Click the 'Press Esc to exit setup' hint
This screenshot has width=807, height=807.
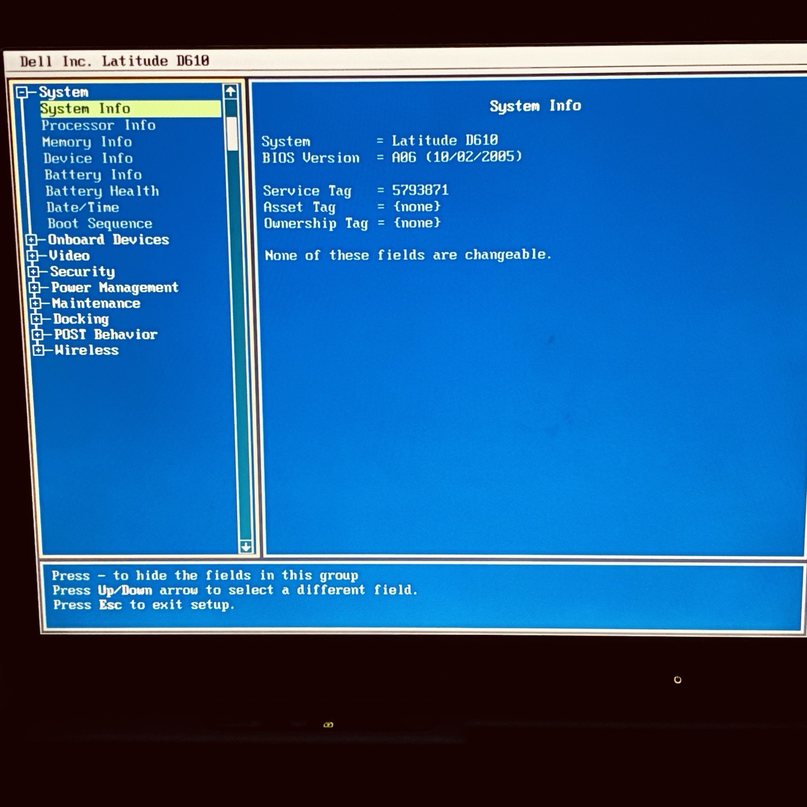[x=144, y=605]
